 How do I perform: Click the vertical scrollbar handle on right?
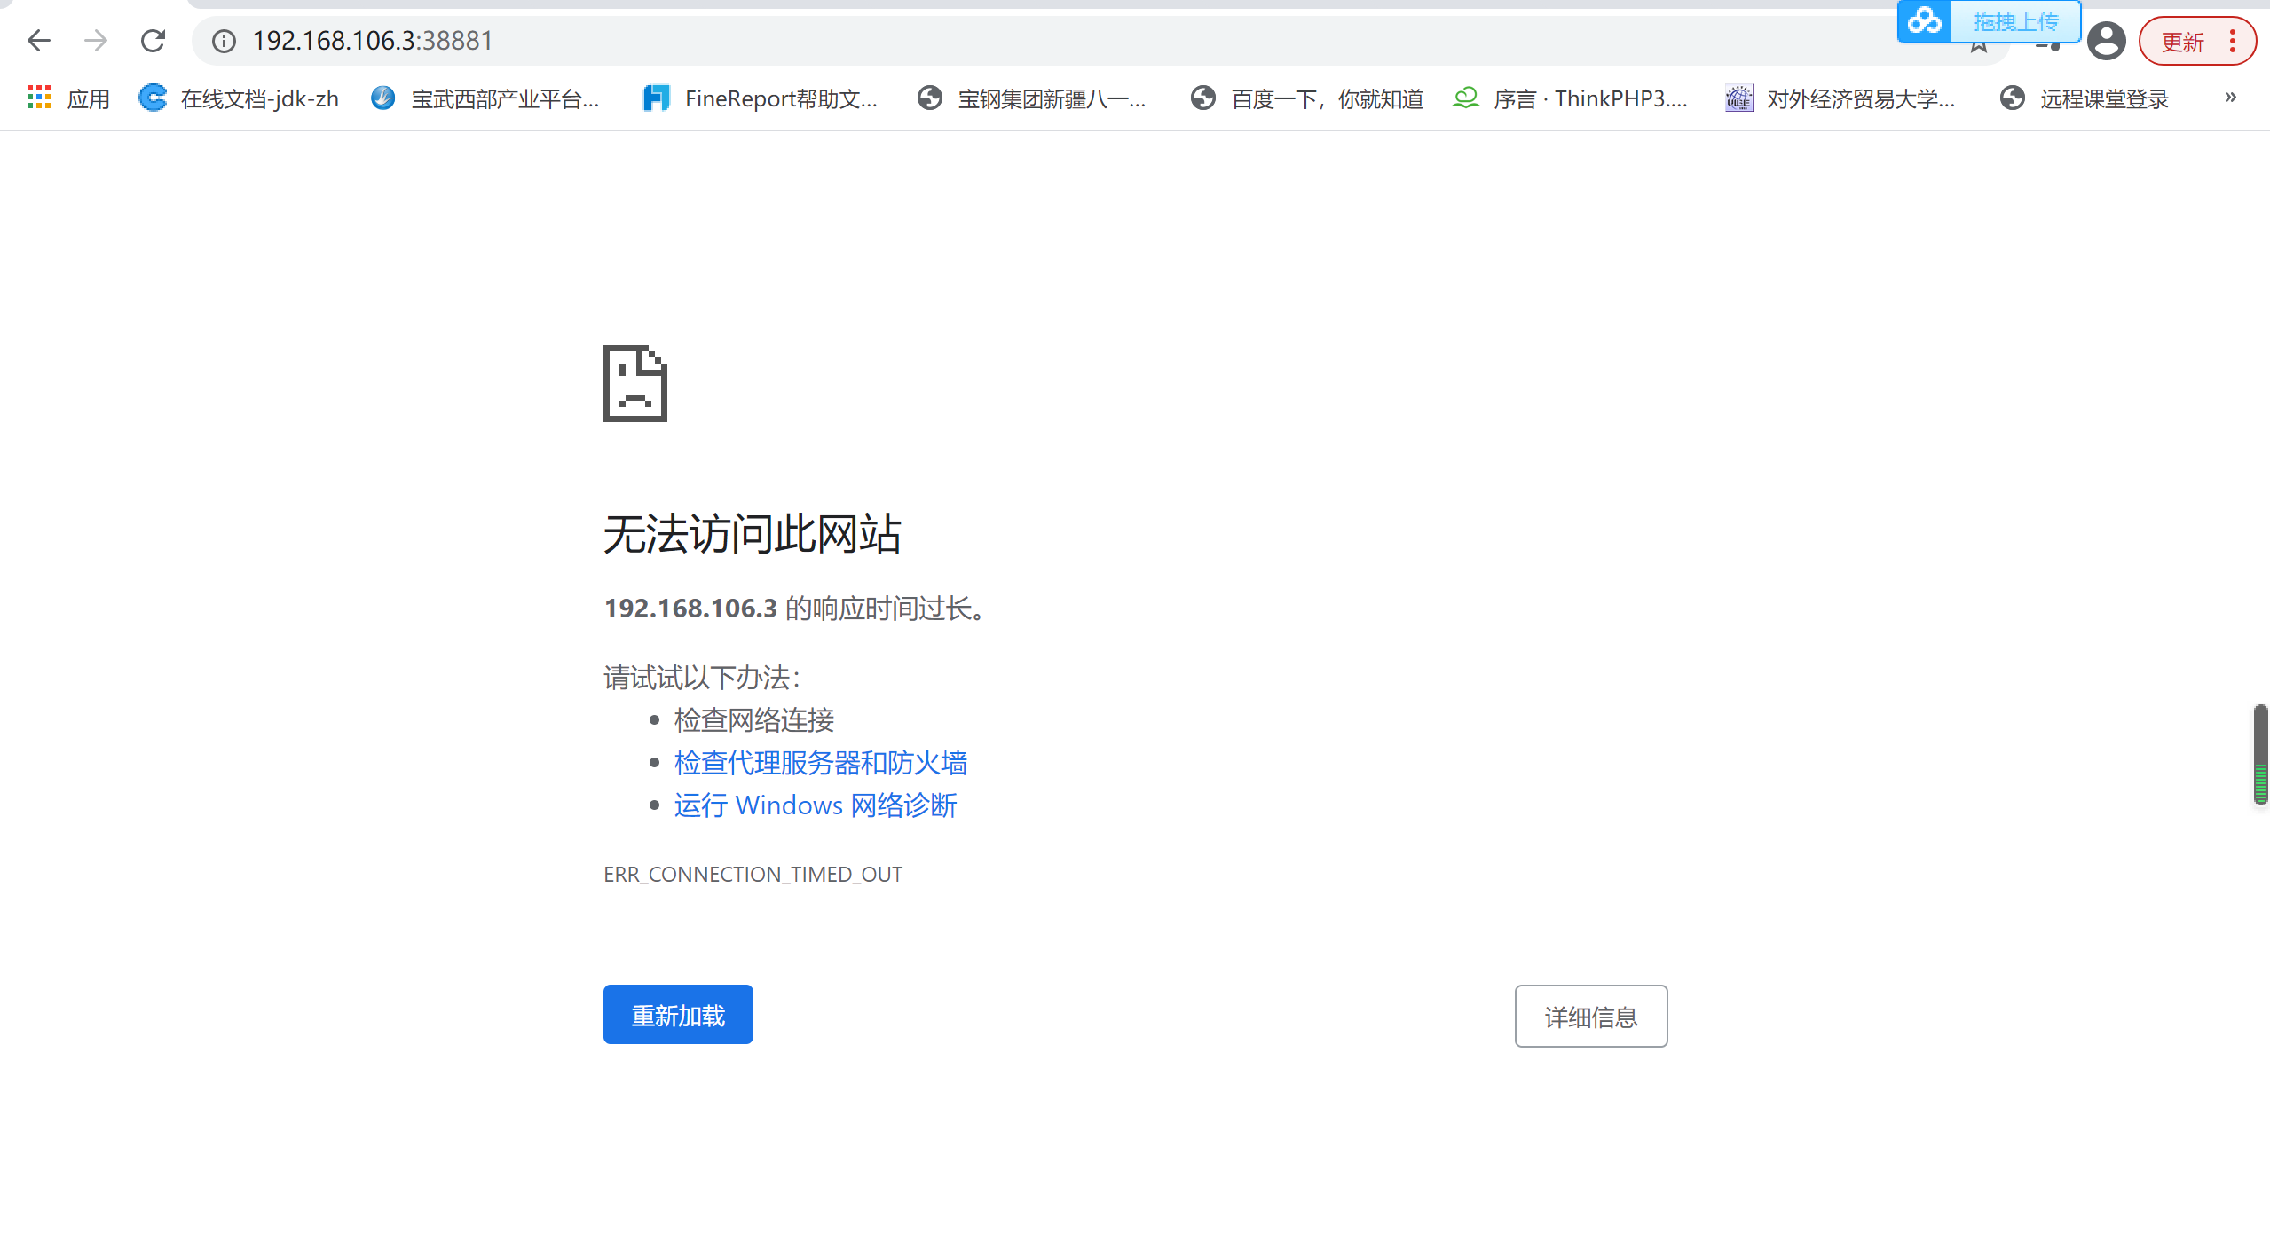point(2260,754)
